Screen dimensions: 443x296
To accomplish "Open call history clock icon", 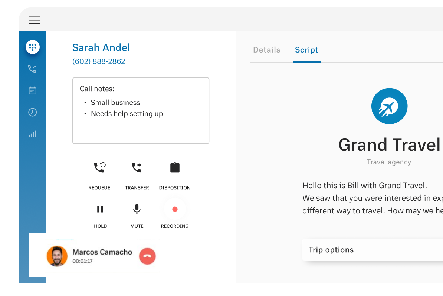I will tap(33, 112).
